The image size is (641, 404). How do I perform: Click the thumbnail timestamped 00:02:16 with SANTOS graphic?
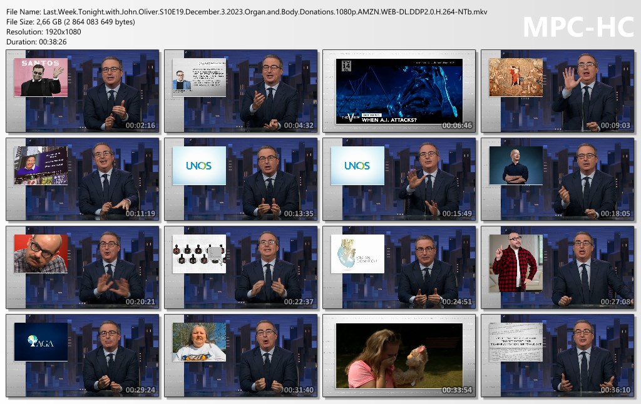click(x=81, y=91)
